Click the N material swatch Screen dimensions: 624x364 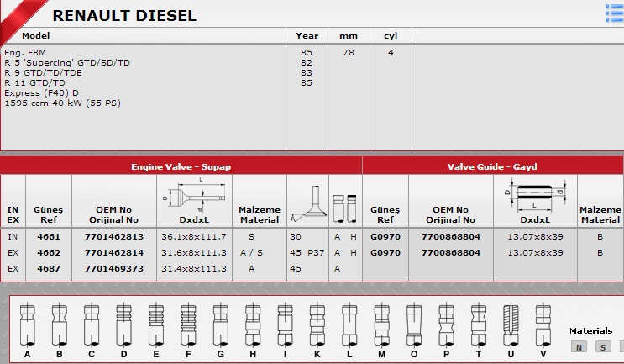(579, 347)
